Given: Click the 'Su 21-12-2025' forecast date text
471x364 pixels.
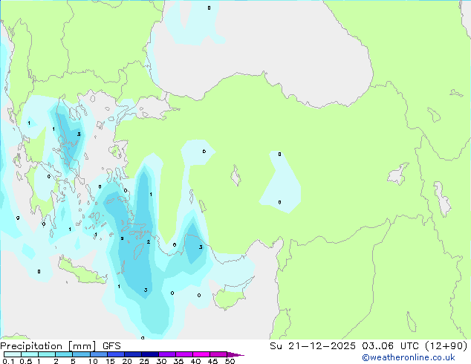Looking at the screenshot, I should tap(313, 346).
